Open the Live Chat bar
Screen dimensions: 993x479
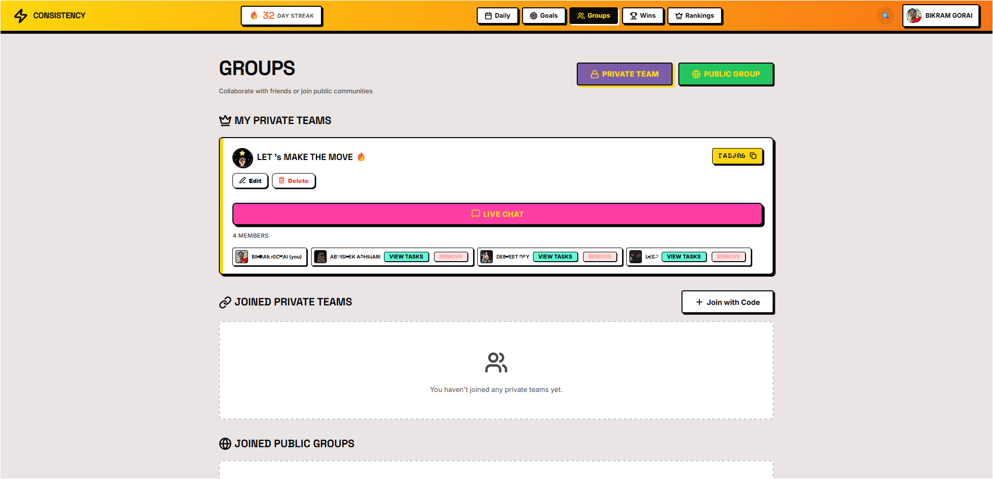tap(498, 214)
